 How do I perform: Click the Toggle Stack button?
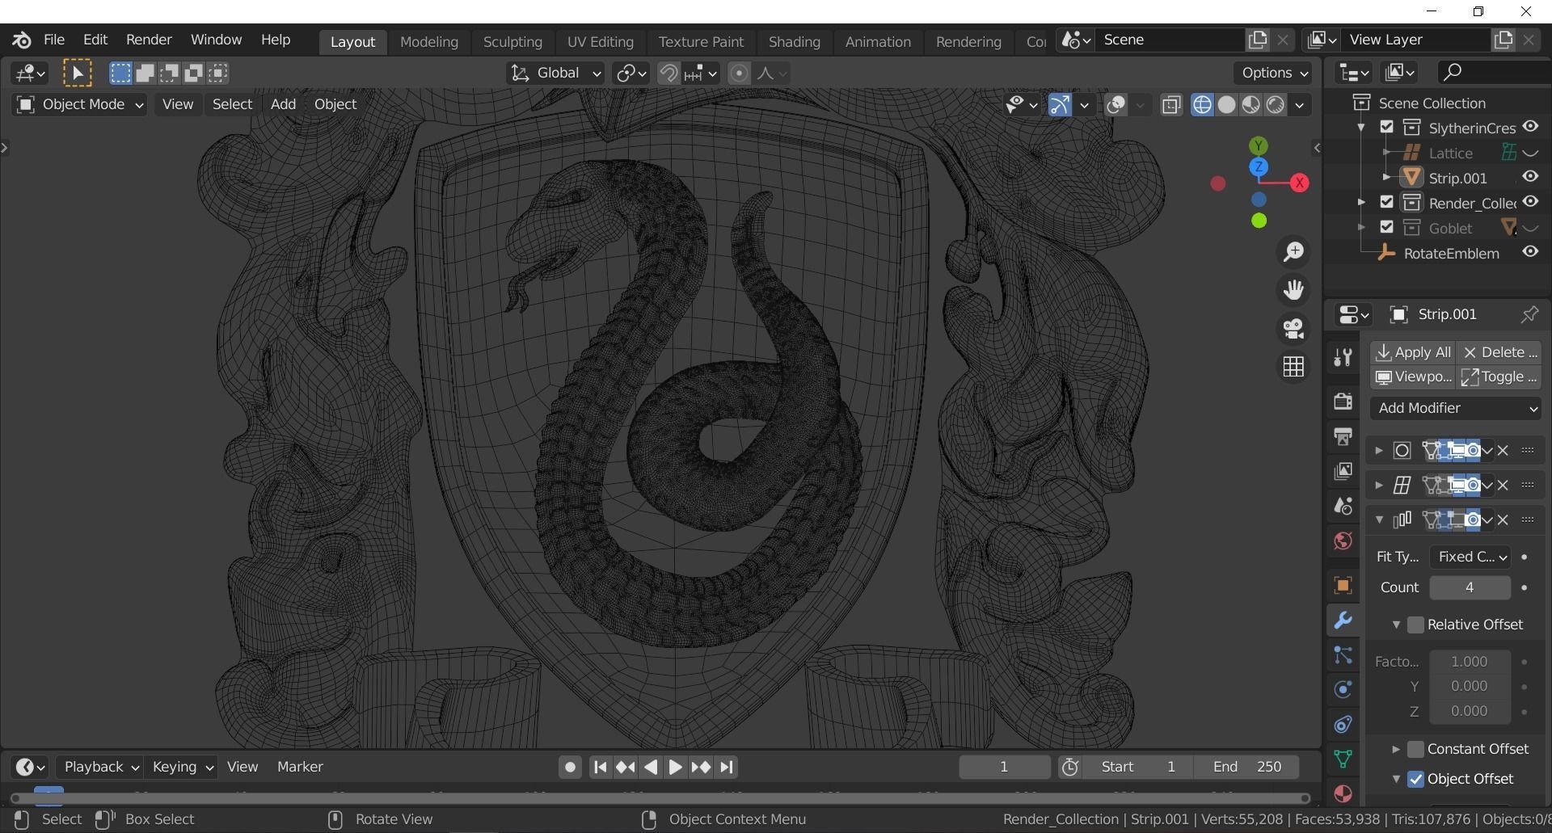1499,377
